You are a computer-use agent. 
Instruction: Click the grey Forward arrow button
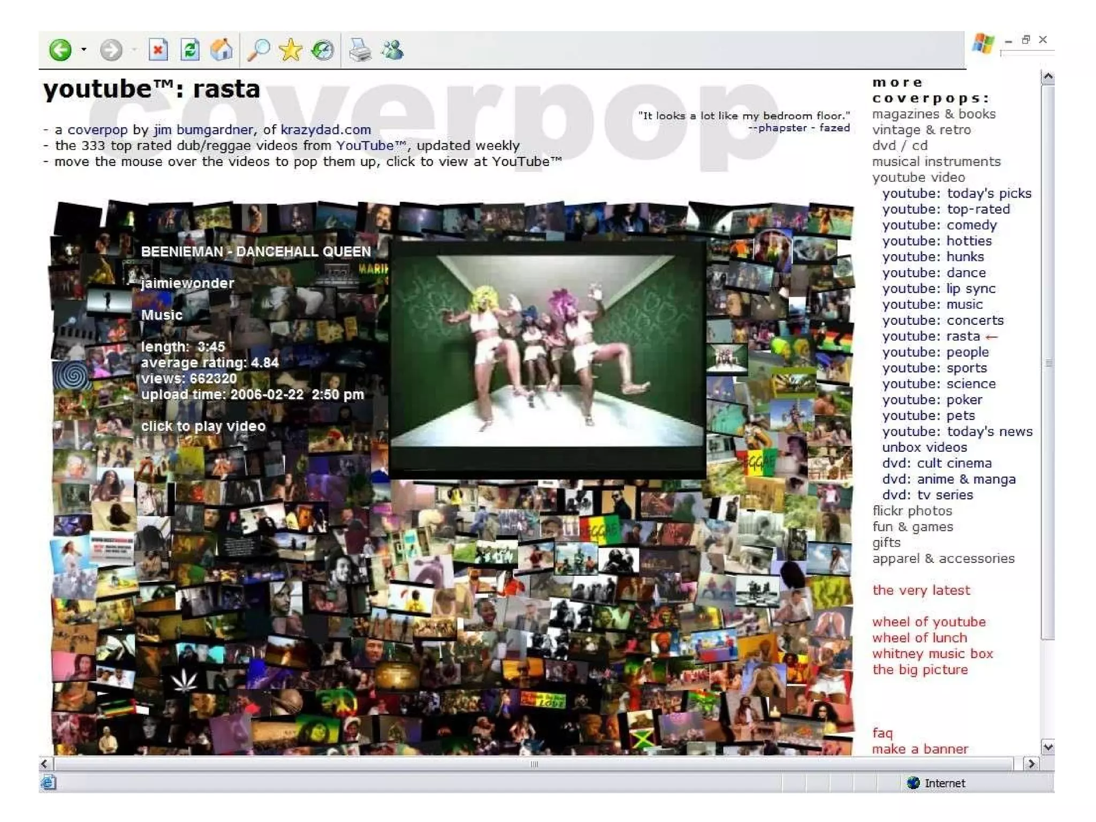[x=111, y=50]
